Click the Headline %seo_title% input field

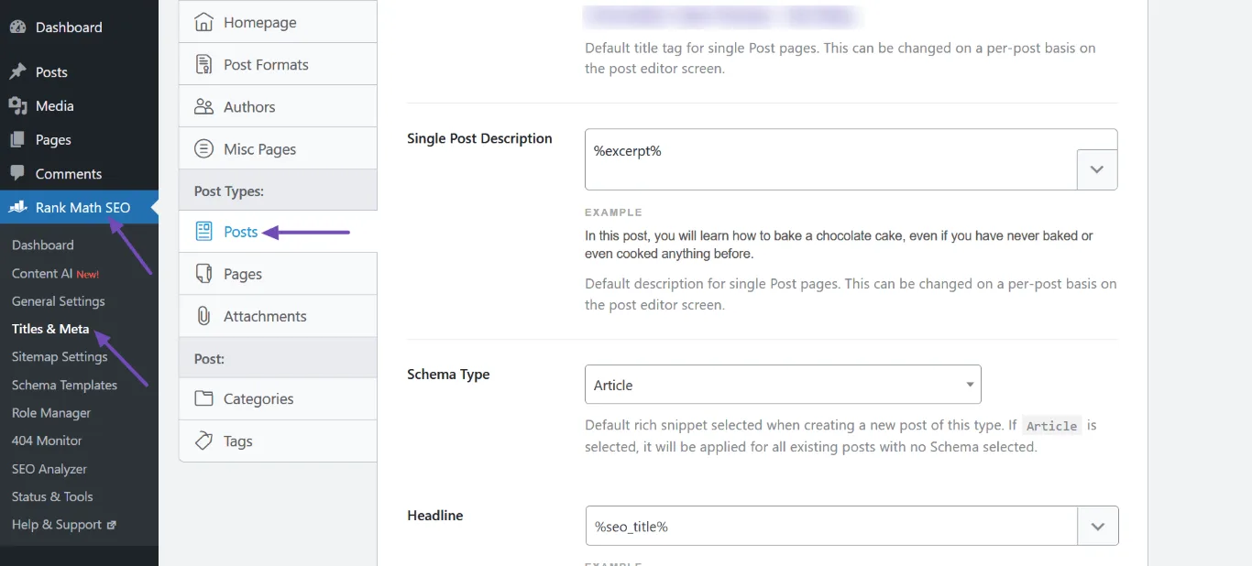point(831,526)
